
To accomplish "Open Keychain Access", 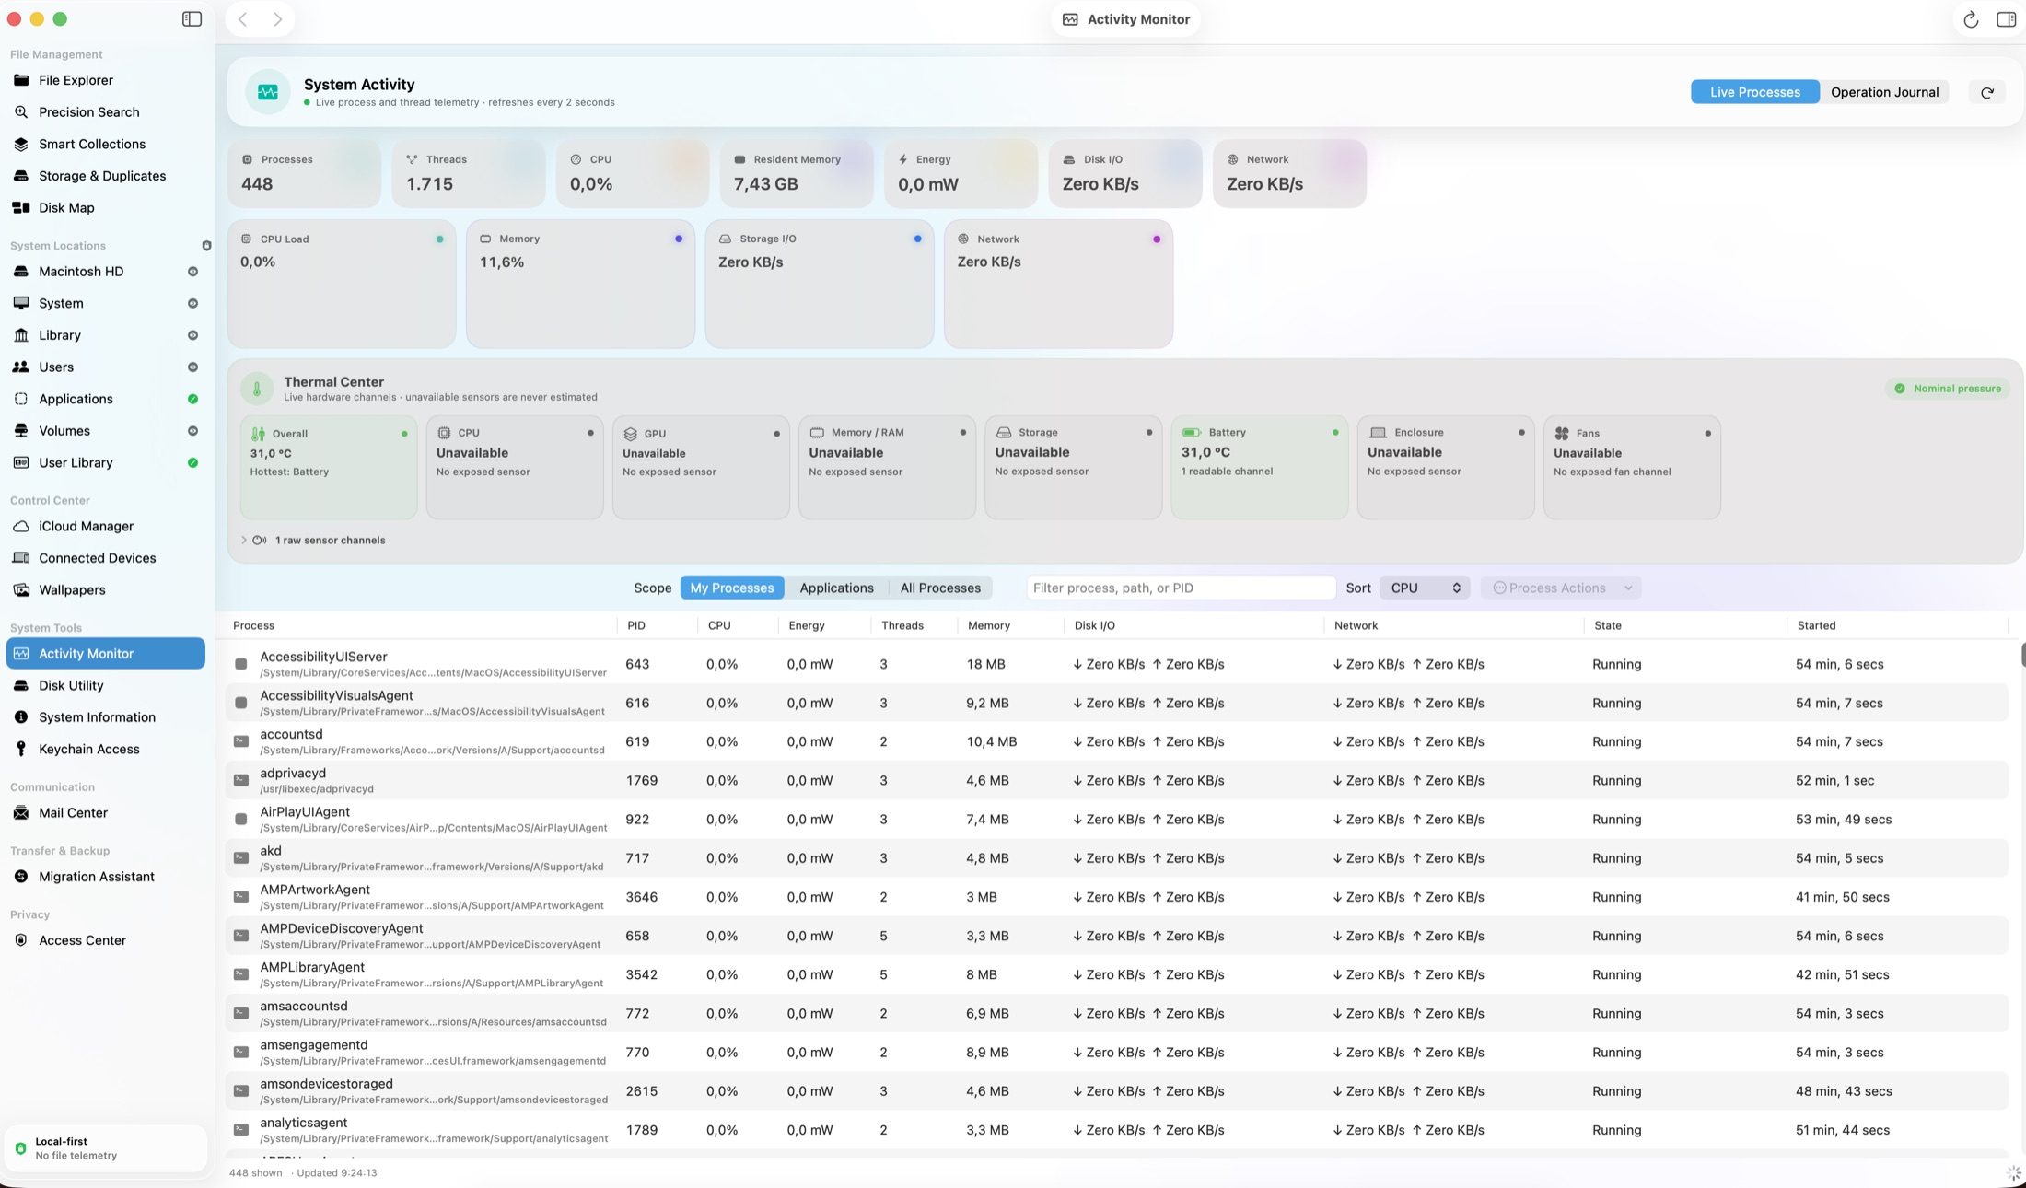I will [105, 750].
